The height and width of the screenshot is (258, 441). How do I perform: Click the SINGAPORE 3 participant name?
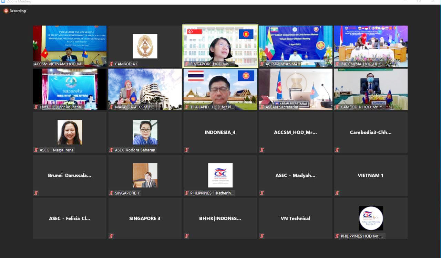(145, 218)
